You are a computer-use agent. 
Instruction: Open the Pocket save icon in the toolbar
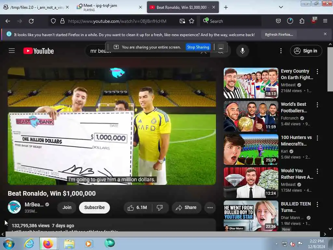pyautogui.click(x=278, y=21)
